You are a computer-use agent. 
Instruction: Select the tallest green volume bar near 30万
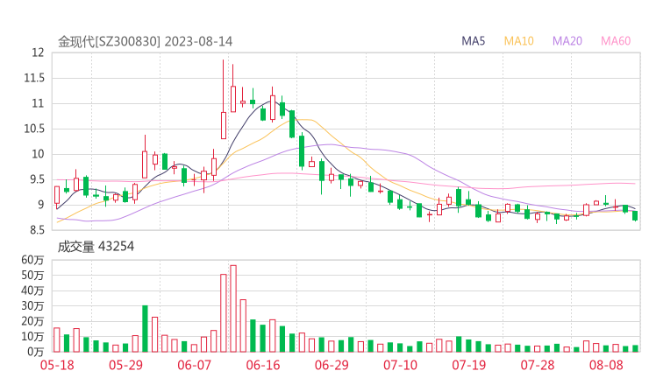tap(145, 329)
